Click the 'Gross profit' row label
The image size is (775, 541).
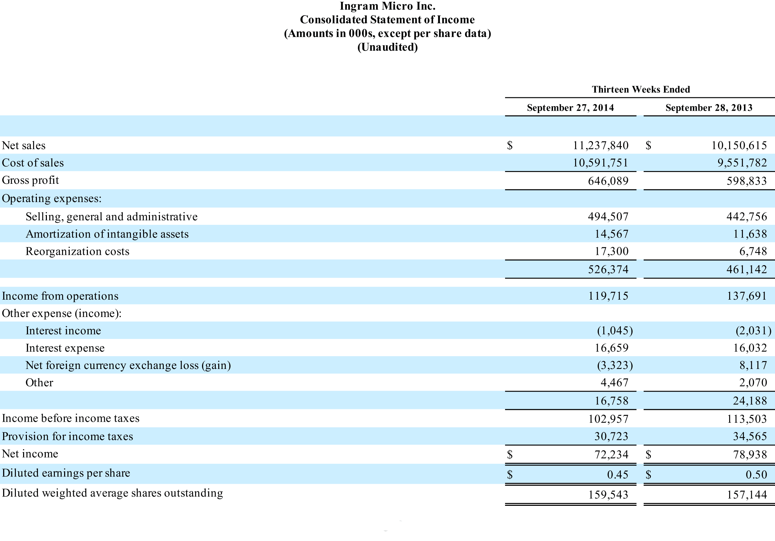(30, 180)
